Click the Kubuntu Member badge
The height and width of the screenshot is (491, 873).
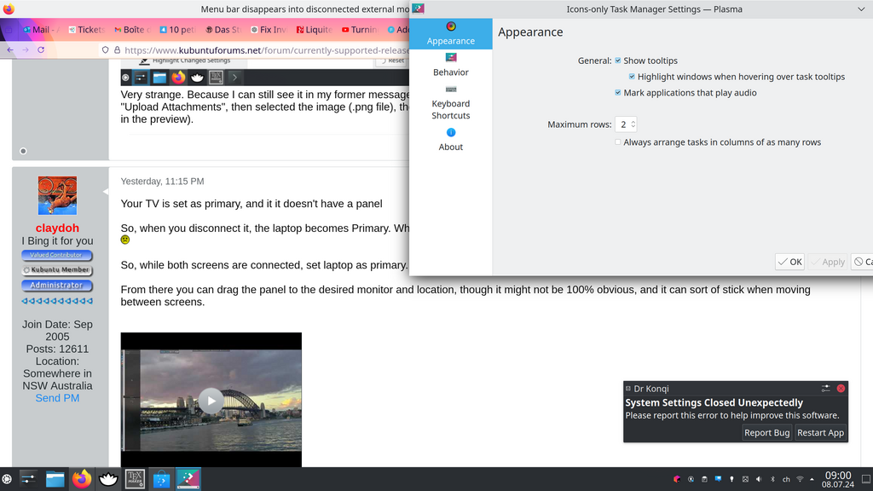click(x=57, y=270)
